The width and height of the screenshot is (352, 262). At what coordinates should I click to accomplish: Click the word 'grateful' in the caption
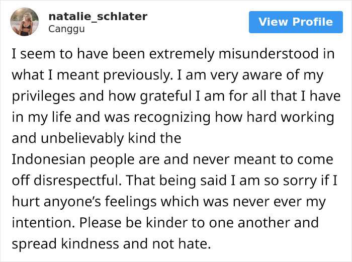165,97
